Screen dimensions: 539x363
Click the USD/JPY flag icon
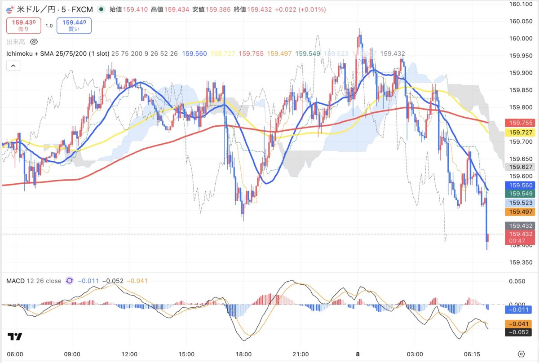[x=10, y=9]
